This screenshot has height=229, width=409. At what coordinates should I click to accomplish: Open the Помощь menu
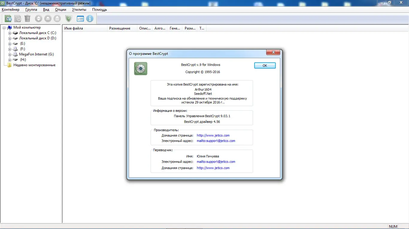point(99,10)
